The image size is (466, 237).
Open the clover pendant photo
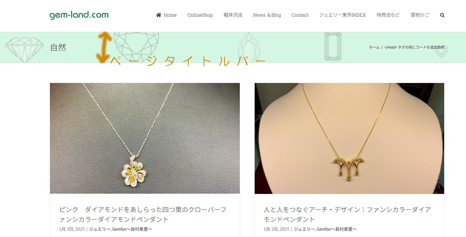144,138
